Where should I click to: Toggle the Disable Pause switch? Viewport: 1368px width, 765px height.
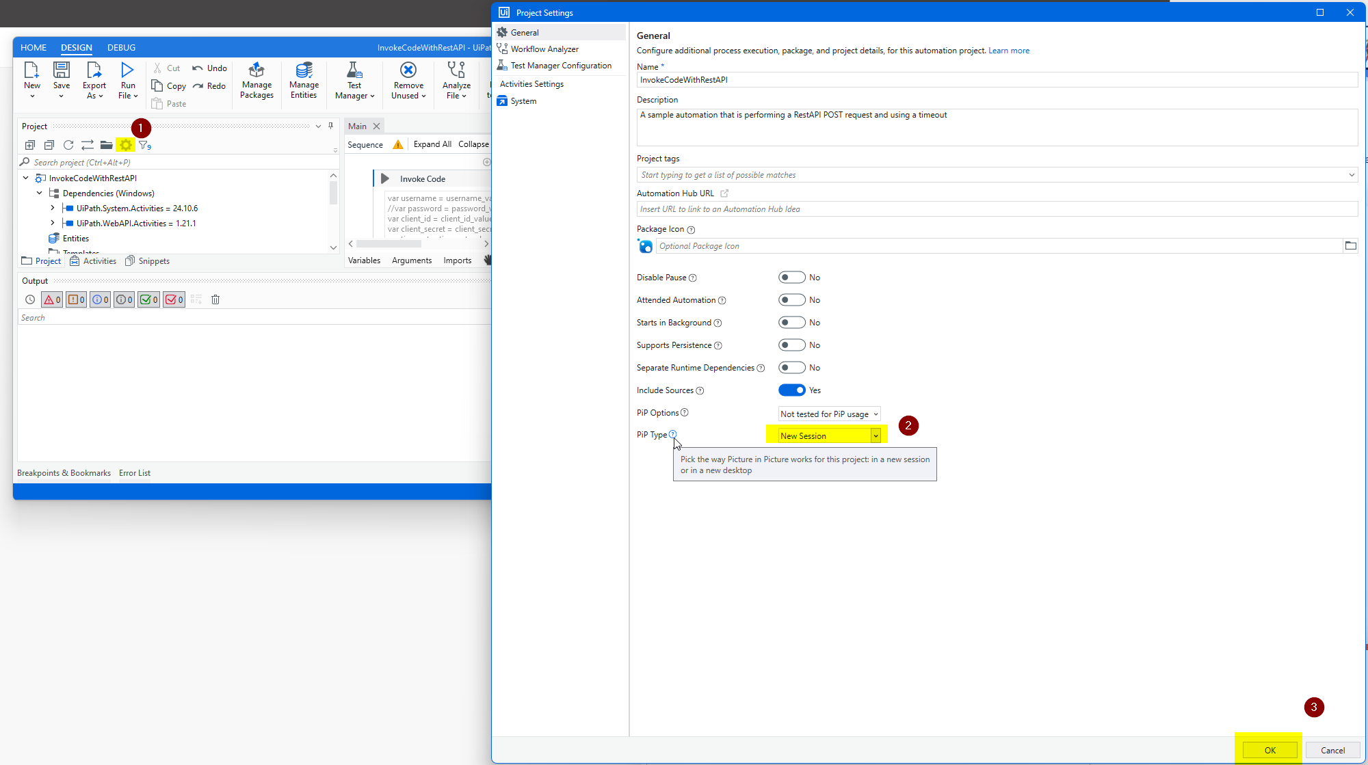tap(791, 278)
